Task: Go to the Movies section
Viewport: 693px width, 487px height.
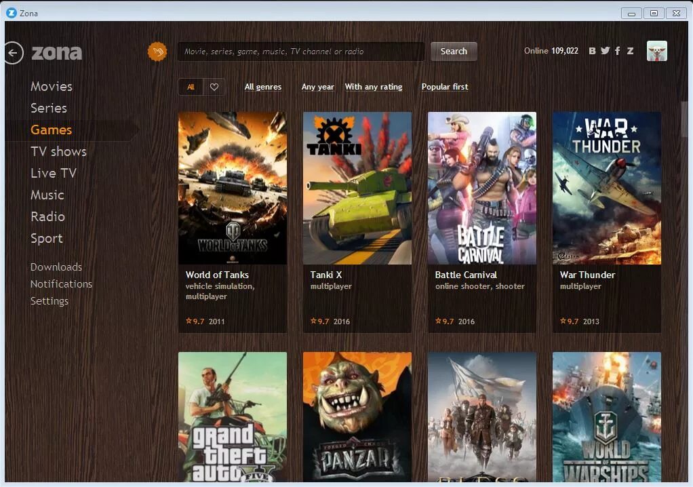Action: pyautogui.click(x=52, y=87)
